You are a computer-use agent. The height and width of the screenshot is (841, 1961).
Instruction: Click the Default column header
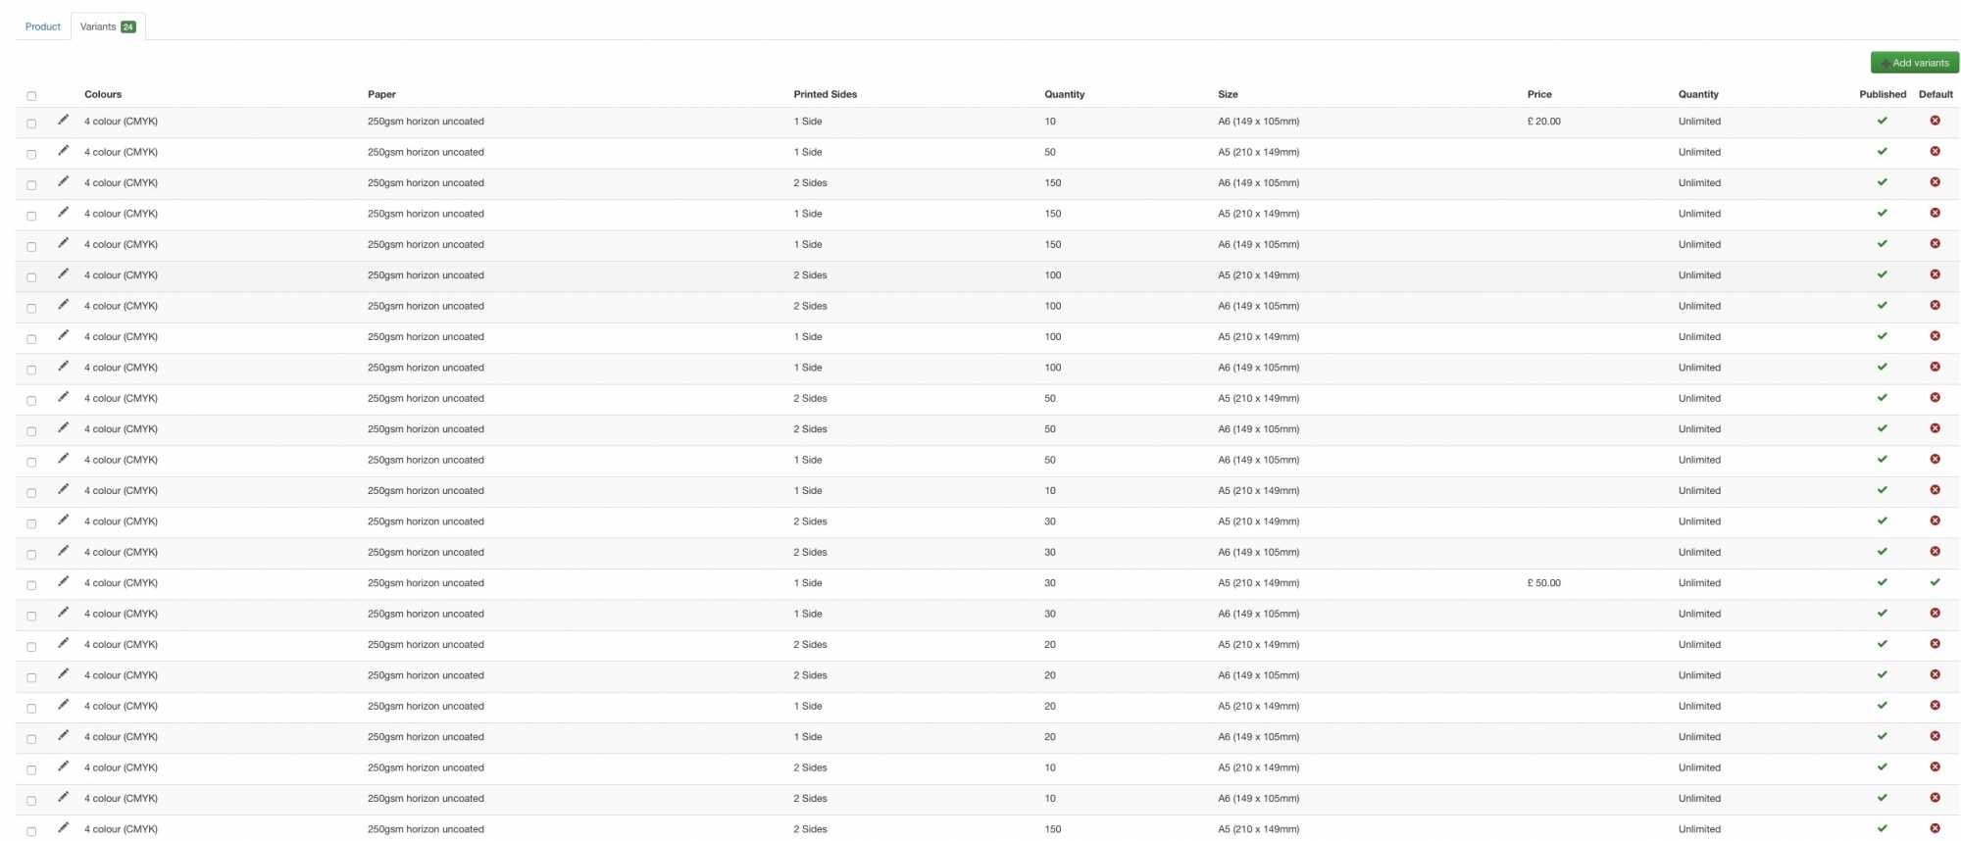(x=1936, y=94)
